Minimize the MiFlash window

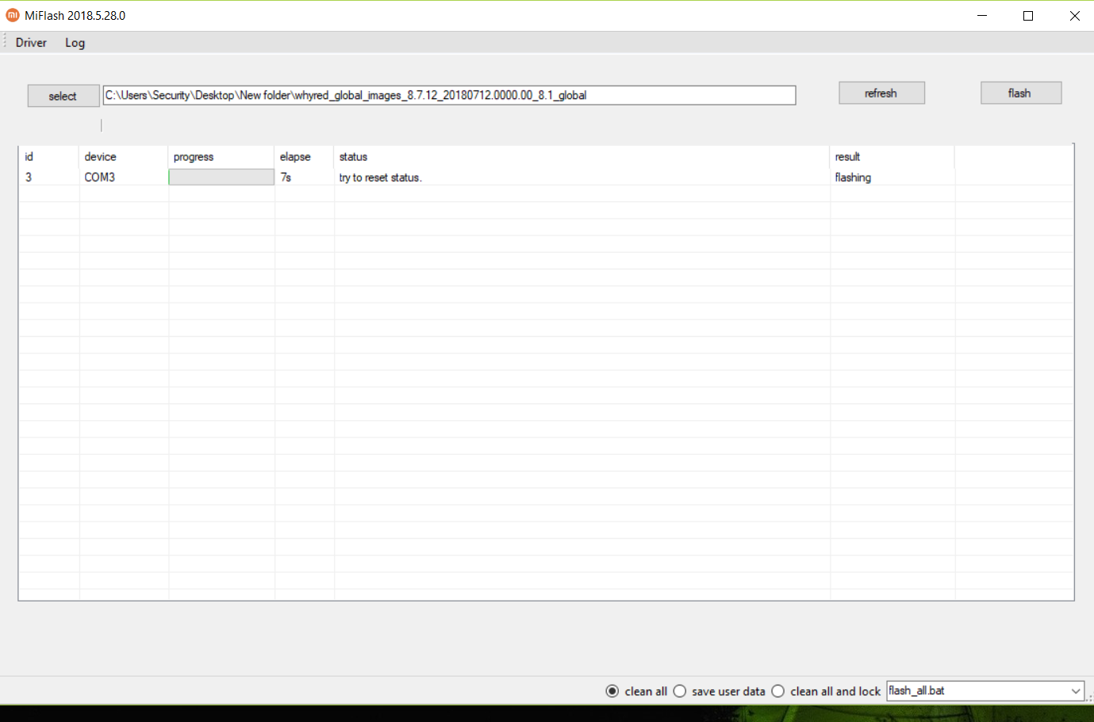pyautogui.click(x=982, y=16)
